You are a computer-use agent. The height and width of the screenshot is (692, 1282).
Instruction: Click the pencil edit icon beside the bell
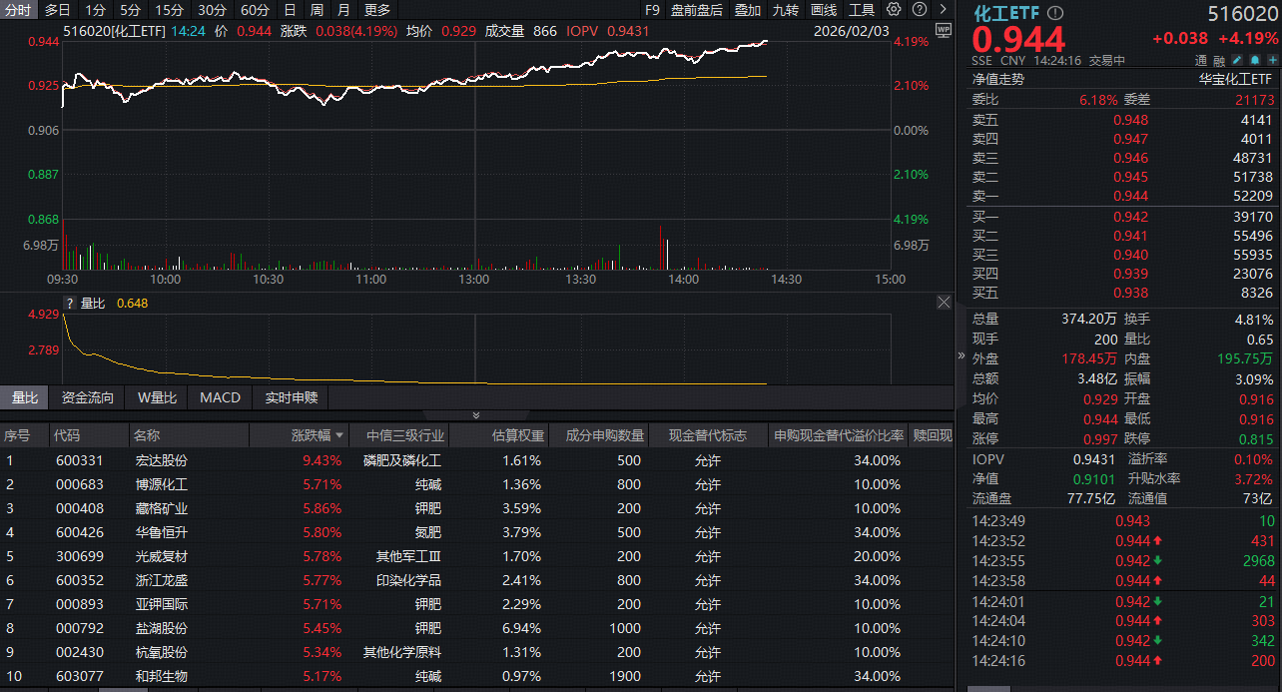click(x=1236, y=60)
